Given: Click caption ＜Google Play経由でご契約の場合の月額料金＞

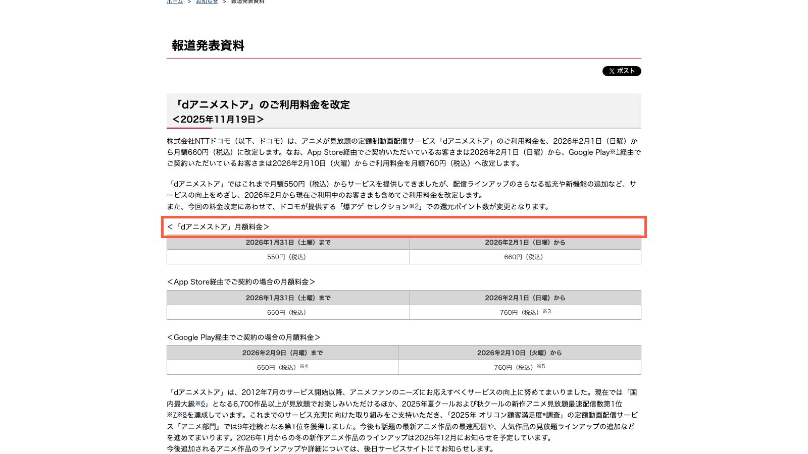Looking at the screenshot, I should pos(244,337).
